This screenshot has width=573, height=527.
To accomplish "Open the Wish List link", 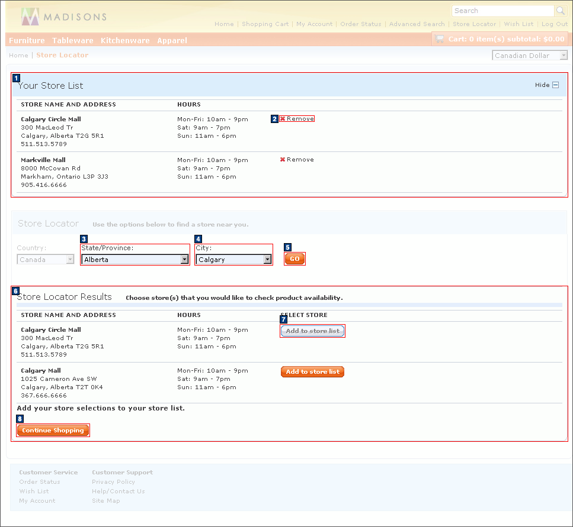I will coord(518,24).
